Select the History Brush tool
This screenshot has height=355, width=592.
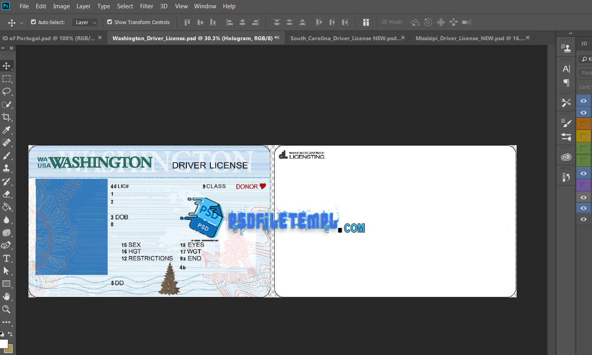tap(6, 182)
